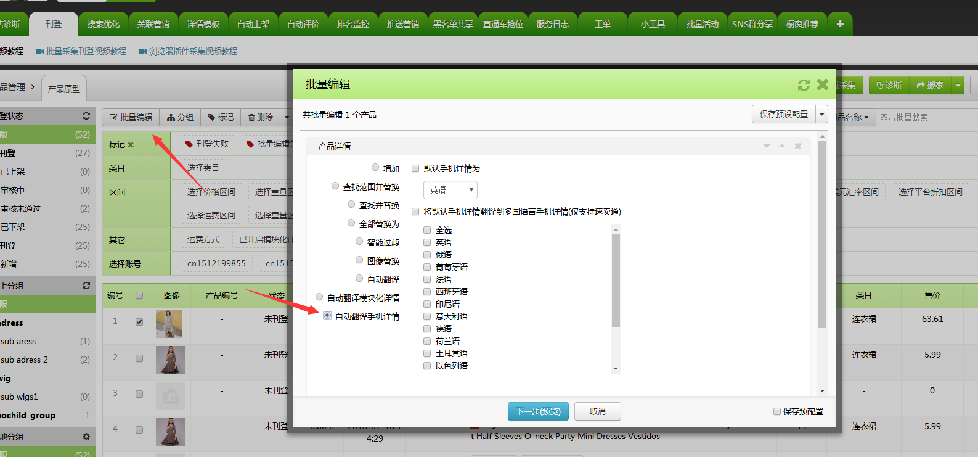Check the 葡萄牙语 language checkbox
This screenshot has height=457, width=978.
[x=427, y=267]
